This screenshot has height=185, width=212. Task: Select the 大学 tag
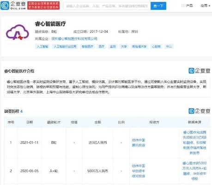click(x=124, y=46)
